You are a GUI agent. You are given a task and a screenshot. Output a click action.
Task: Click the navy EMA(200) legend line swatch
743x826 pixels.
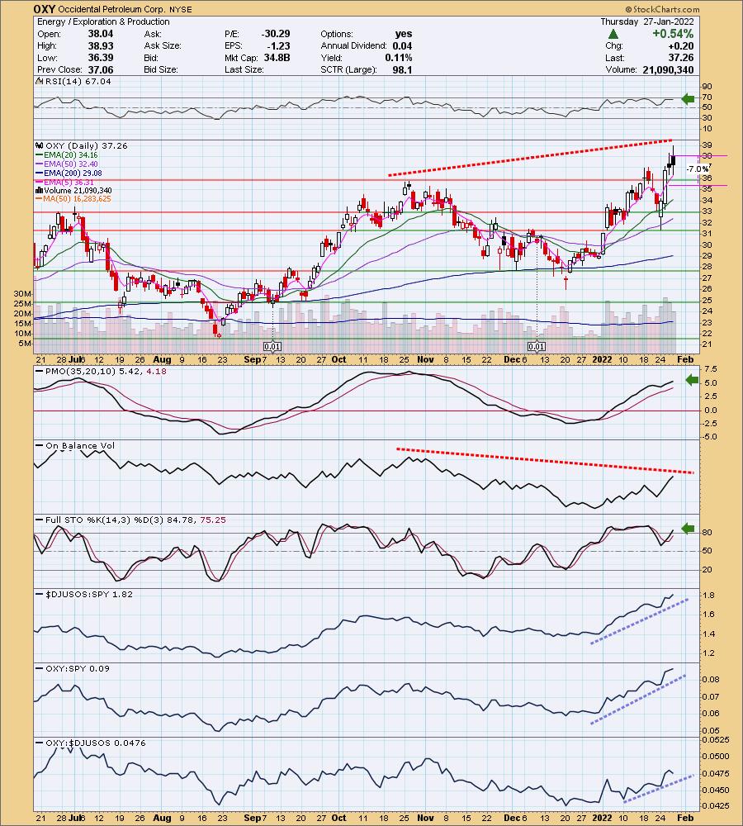[x=40, y=173]
